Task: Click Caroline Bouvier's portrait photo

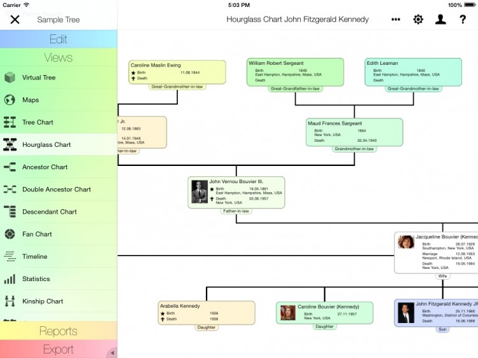Action: (288, 313)
